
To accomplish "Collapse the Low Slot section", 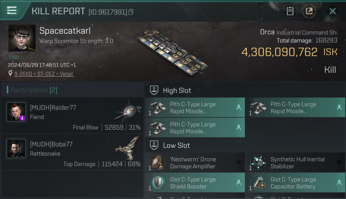I will [x=154, y=145].
